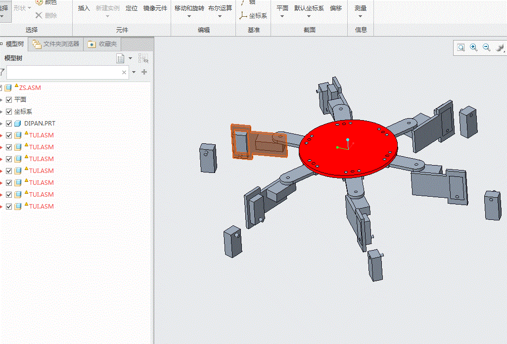507x344 pixels.
Task: Select the 平面 tree item label
Action: tap(20, 100)
